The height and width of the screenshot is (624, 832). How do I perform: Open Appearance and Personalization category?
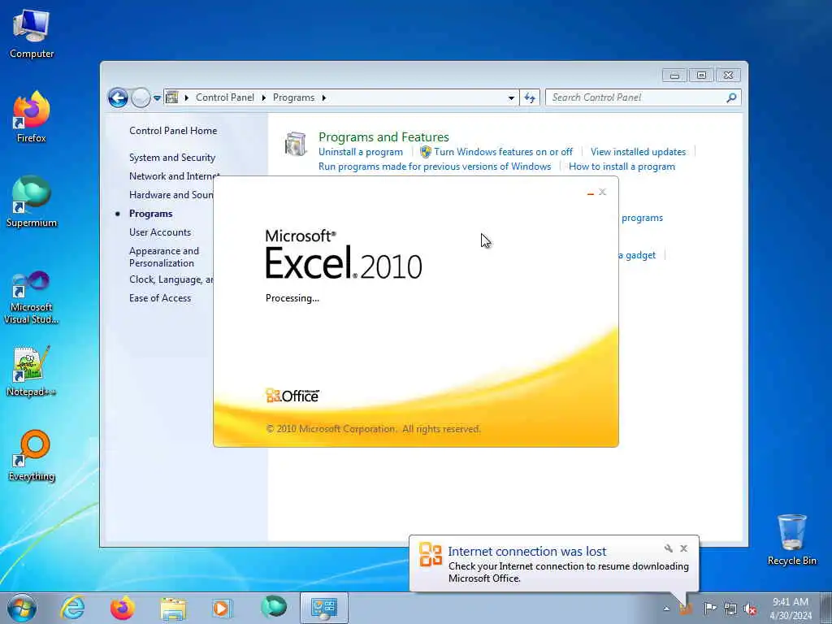point(164,257)
